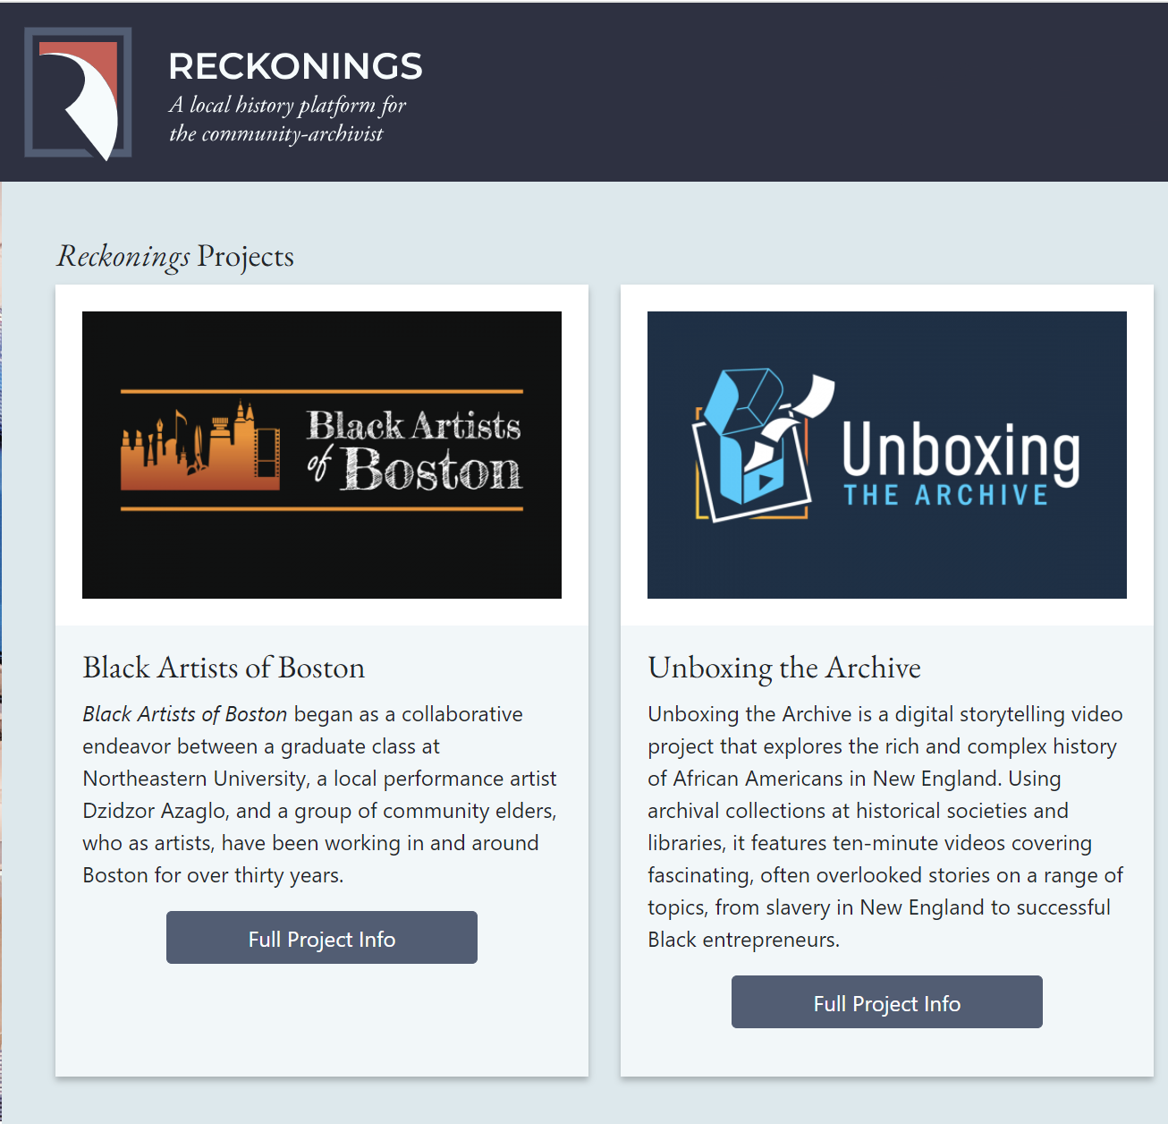Click the white paper flying from box

[x=816, y=396]
